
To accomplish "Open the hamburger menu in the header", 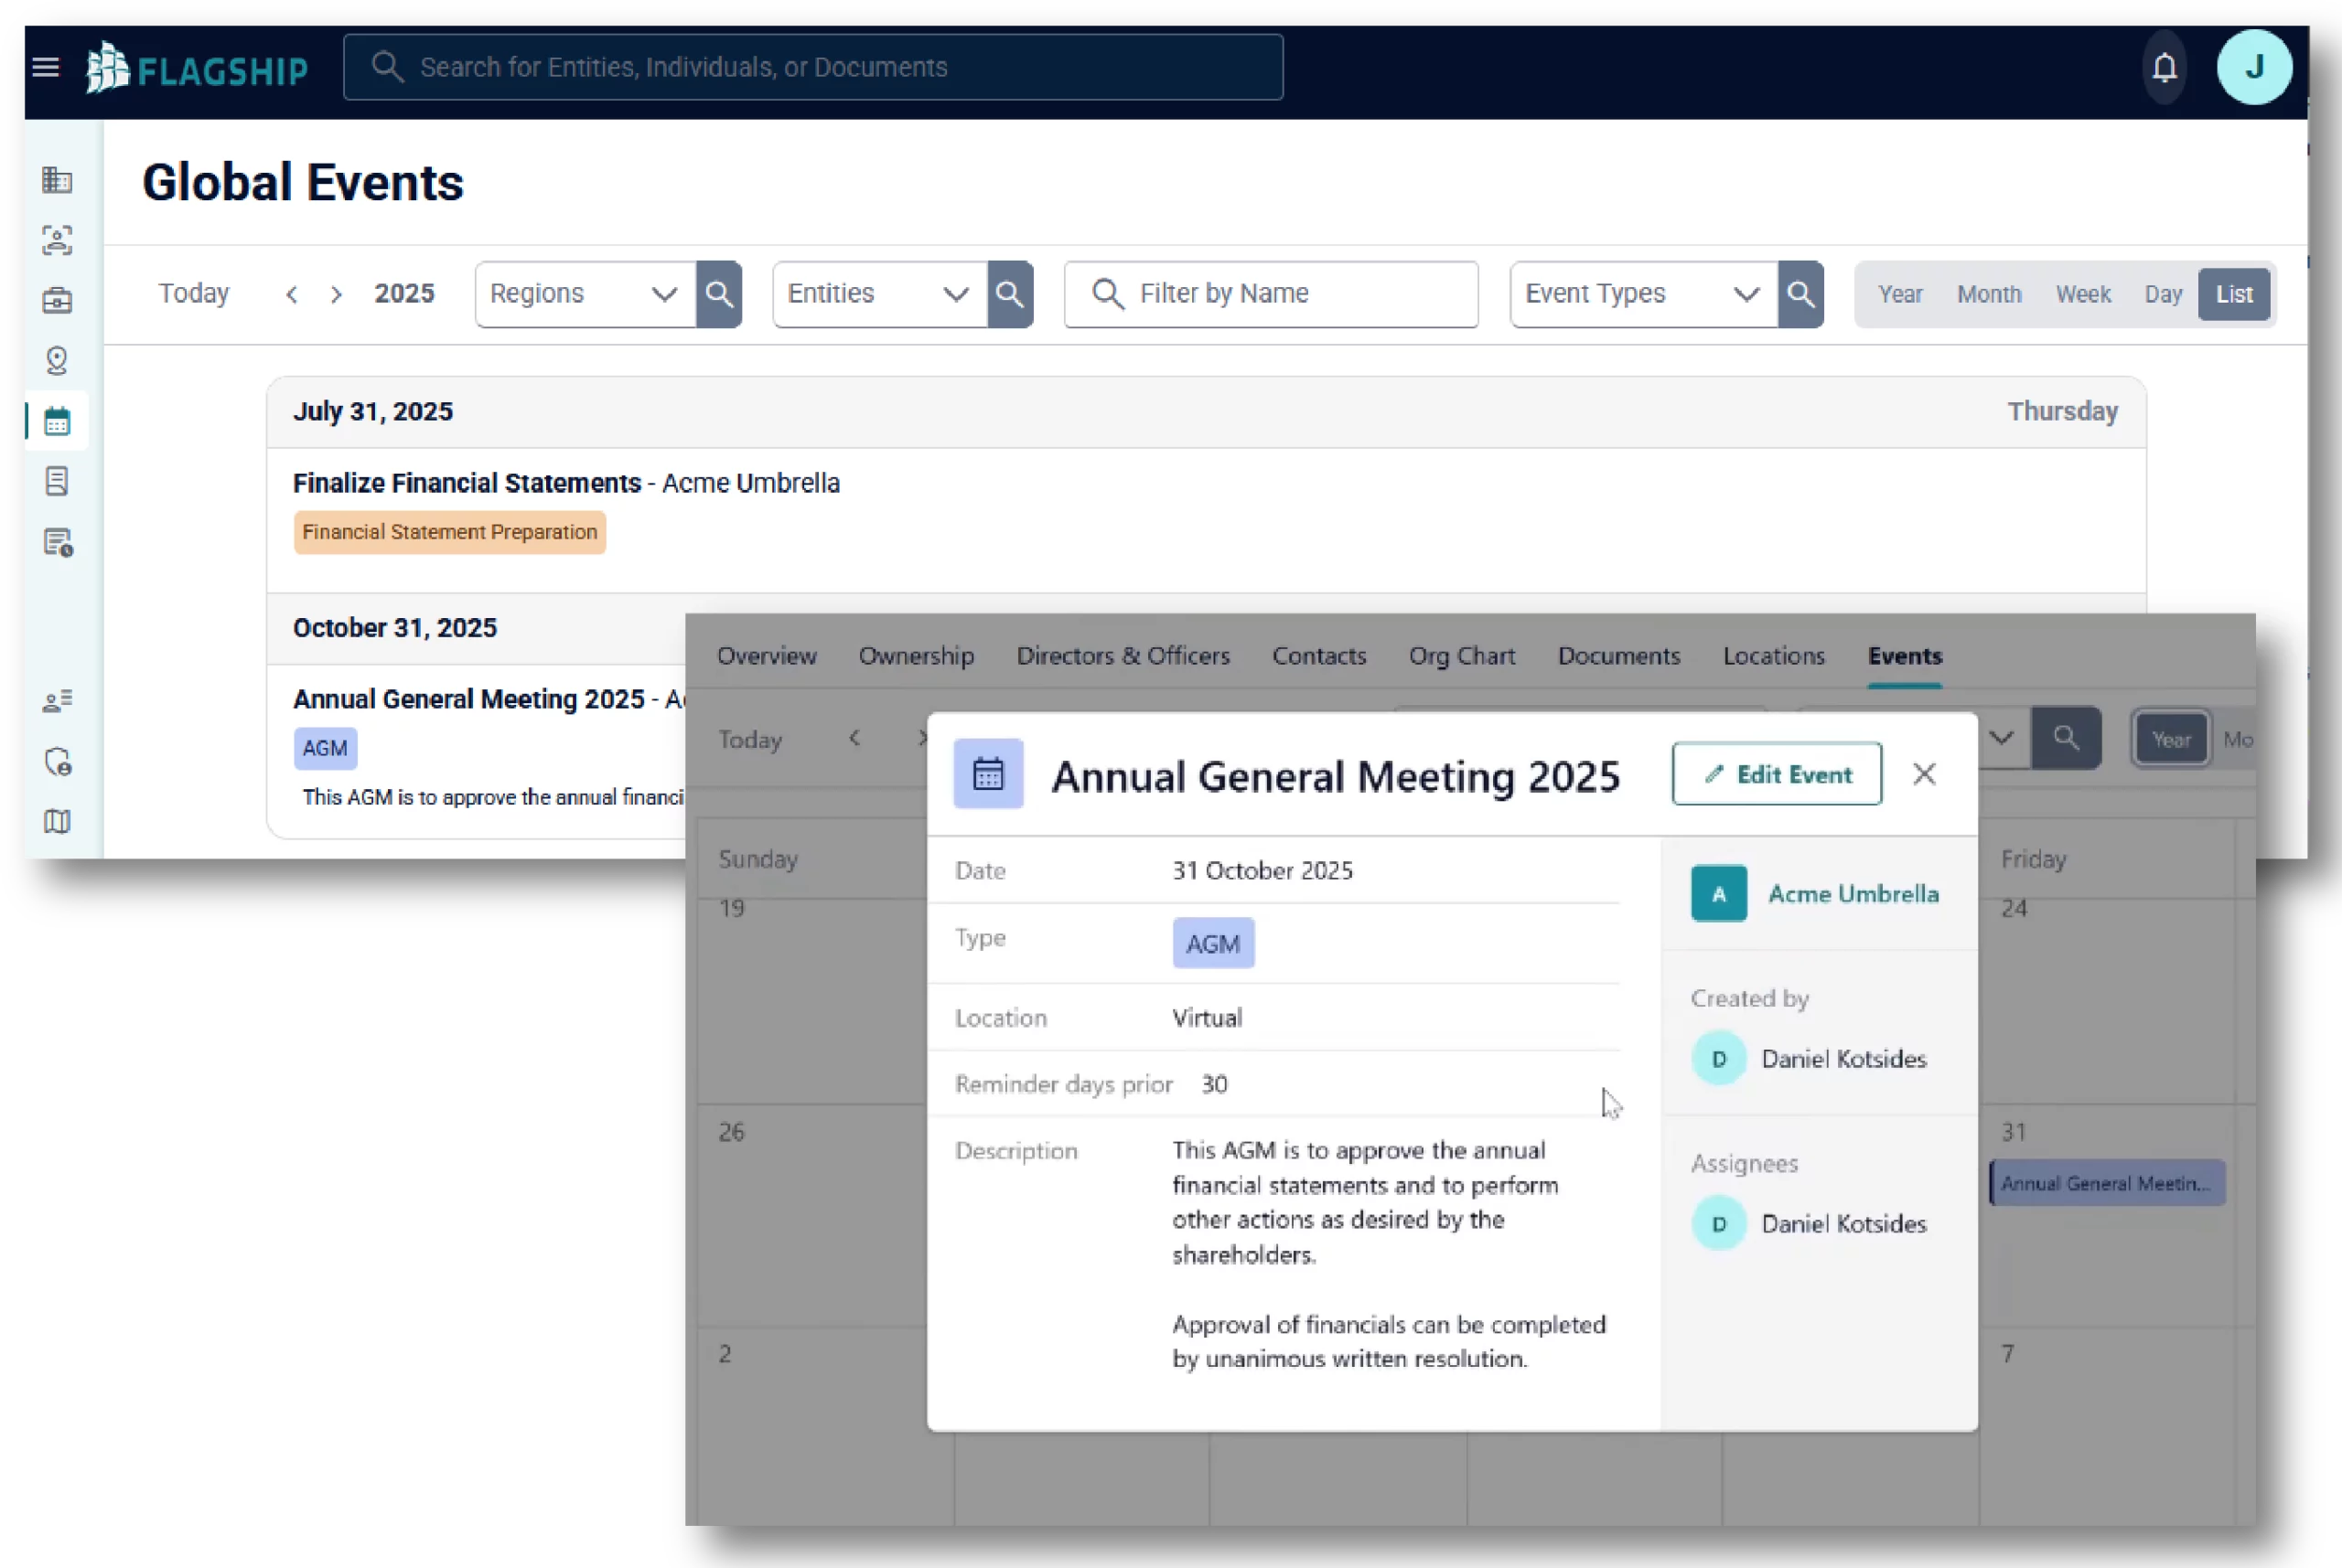I will (x=45, y=67).
